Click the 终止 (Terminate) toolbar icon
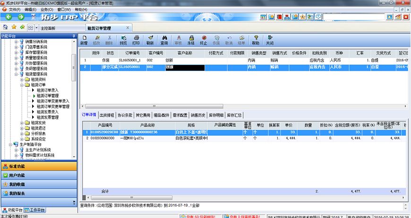The width and height of the screenshot is (411, 218). click(x=204, y=40)
